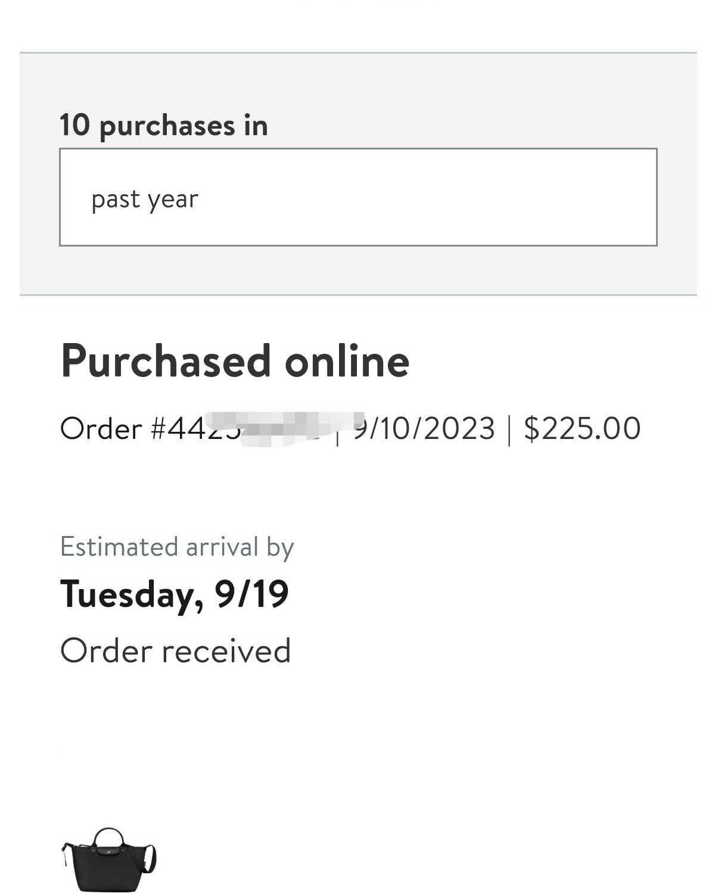715x894 pixels.
Task: Click the handbag's top handle in image
Action: [x=108, y=838]
